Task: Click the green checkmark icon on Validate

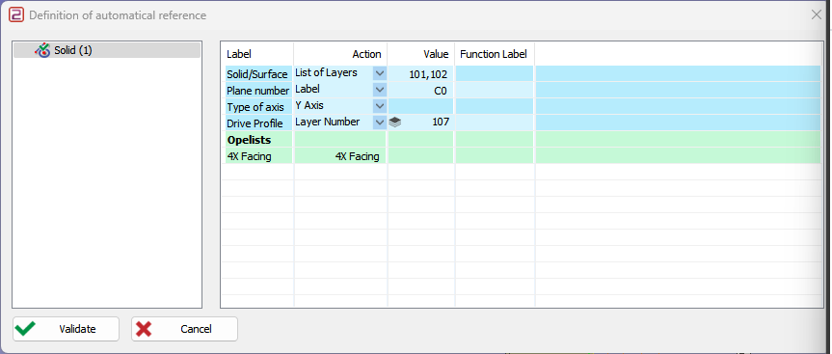Action: pos(25,329)
